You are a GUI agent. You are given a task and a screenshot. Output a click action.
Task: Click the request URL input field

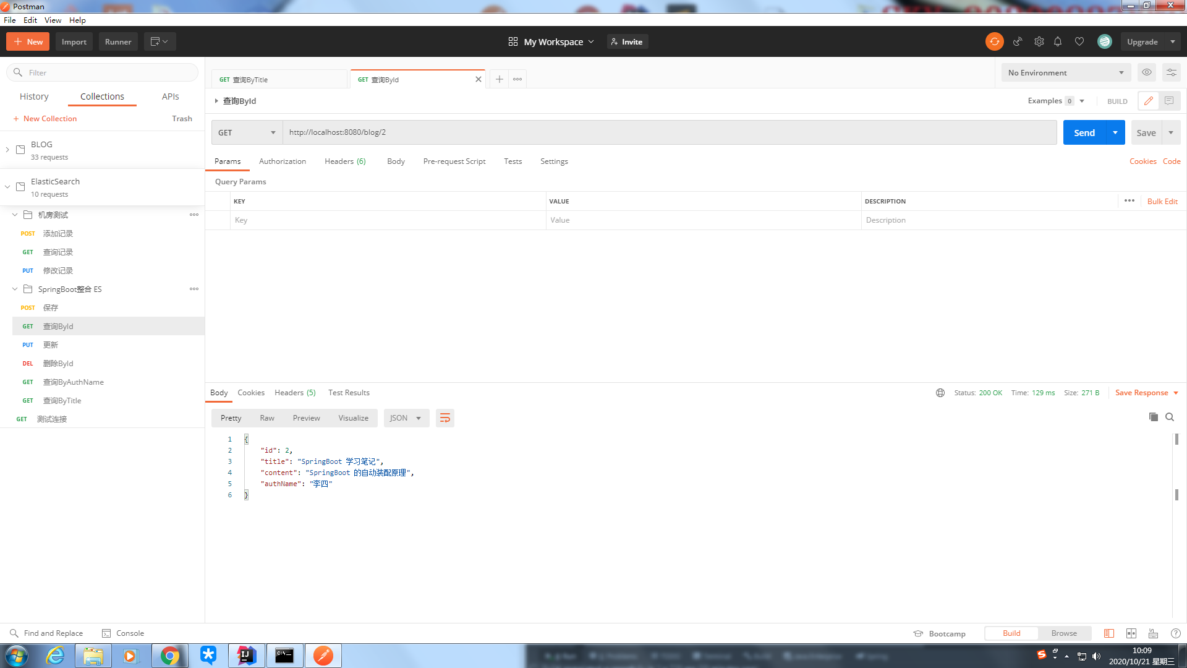click(x=668, y=132)
